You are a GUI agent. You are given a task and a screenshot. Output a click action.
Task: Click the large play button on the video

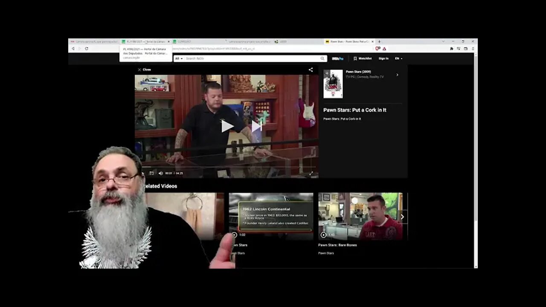(x=227, y=126)
